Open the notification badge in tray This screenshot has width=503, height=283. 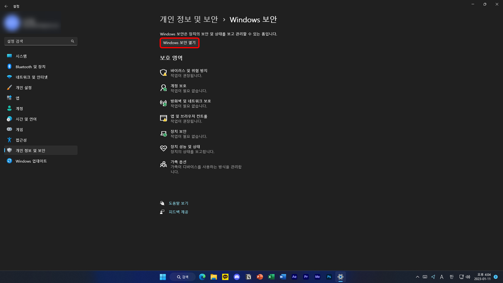[x=496, y=277]
